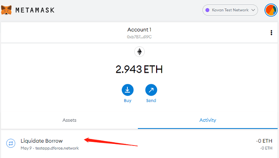Viewport: 279px width, 158px height.
Task: Click the Send text label
Action: click(x=151, y=101)
